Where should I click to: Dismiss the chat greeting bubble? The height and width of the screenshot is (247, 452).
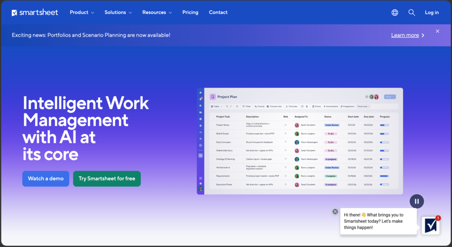pos(335,212)
